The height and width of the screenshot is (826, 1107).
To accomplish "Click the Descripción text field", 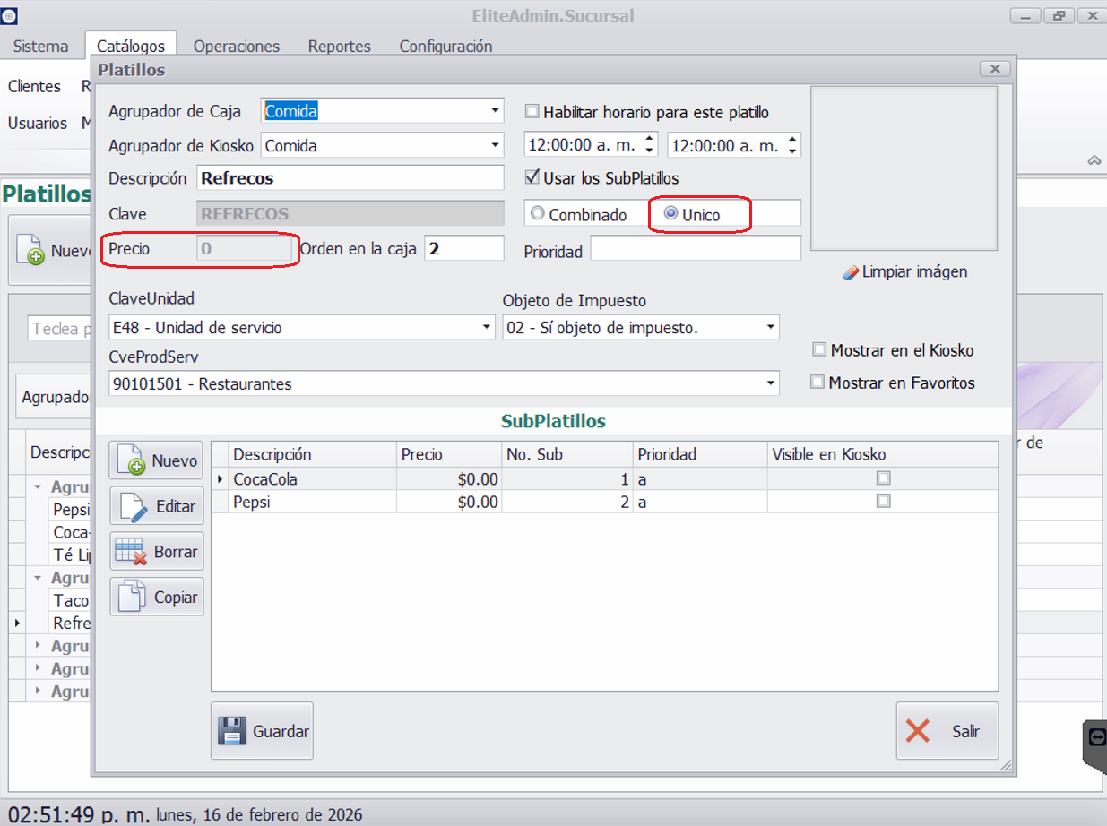I will tap(350, 178).
